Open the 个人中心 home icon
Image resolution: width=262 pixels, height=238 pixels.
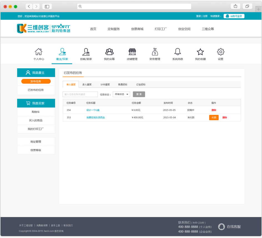39,52
